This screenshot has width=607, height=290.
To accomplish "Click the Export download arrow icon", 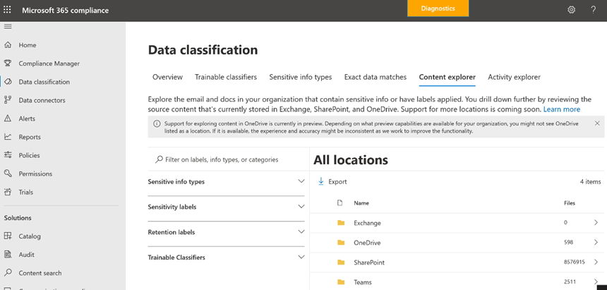I will pyautogui.click(x=321, y=181).
